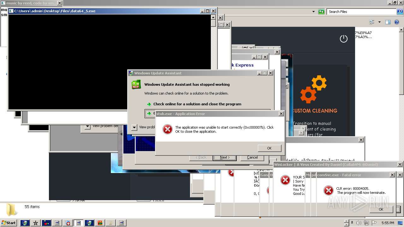
Task: Click the power icon in cleaner app
Action: pos(343,39)
